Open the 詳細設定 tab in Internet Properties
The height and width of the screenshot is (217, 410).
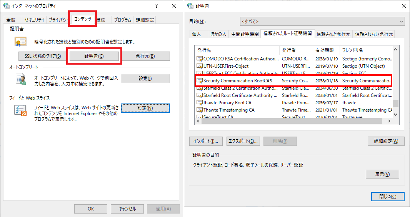tap(145, 20)
